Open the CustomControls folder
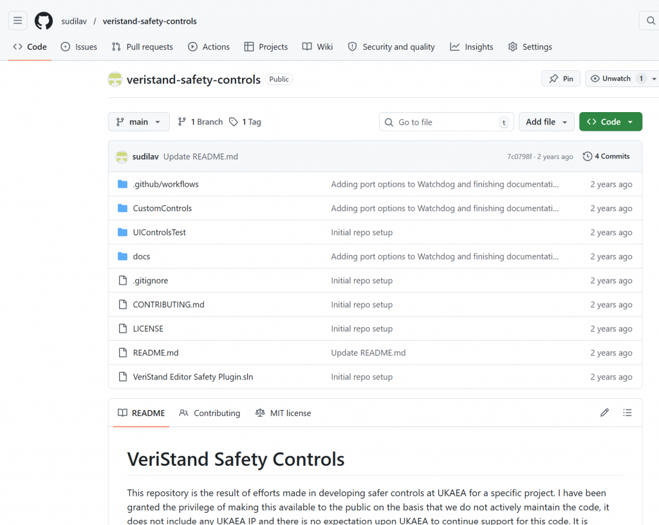 point(162,208)
